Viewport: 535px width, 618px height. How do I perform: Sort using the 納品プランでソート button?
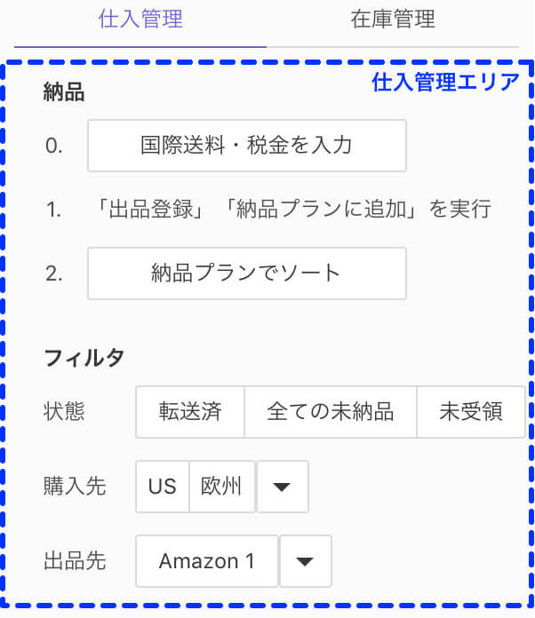pyautogui.click(x=246, y=273)
